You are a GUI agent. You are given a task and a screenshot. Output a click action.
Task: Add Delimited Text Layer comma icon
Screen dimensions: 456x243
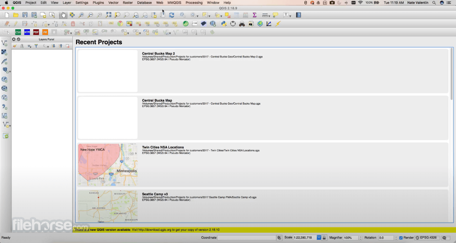[4, 107]
